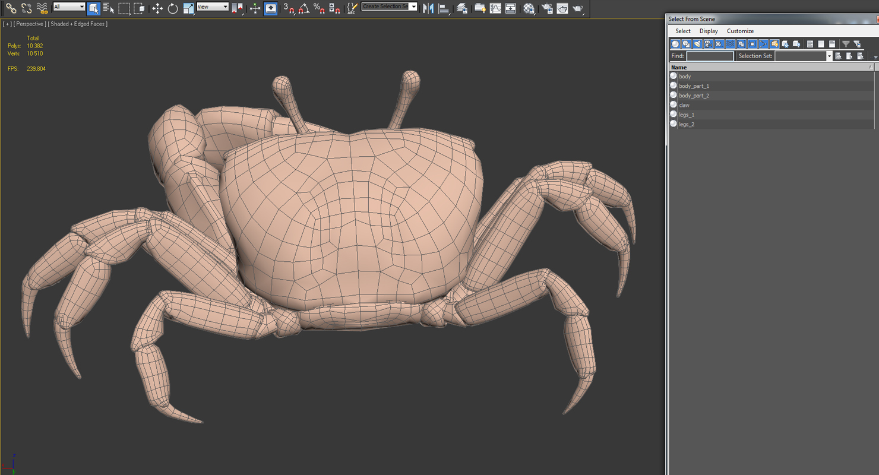The height and width of the screenshot is (475, 879).
Task: Open the selection filter 'All' dropdown
Action: pos(69,7)
